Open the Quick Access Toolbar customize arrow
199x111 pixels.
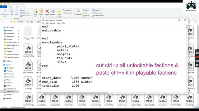point(10,4)
